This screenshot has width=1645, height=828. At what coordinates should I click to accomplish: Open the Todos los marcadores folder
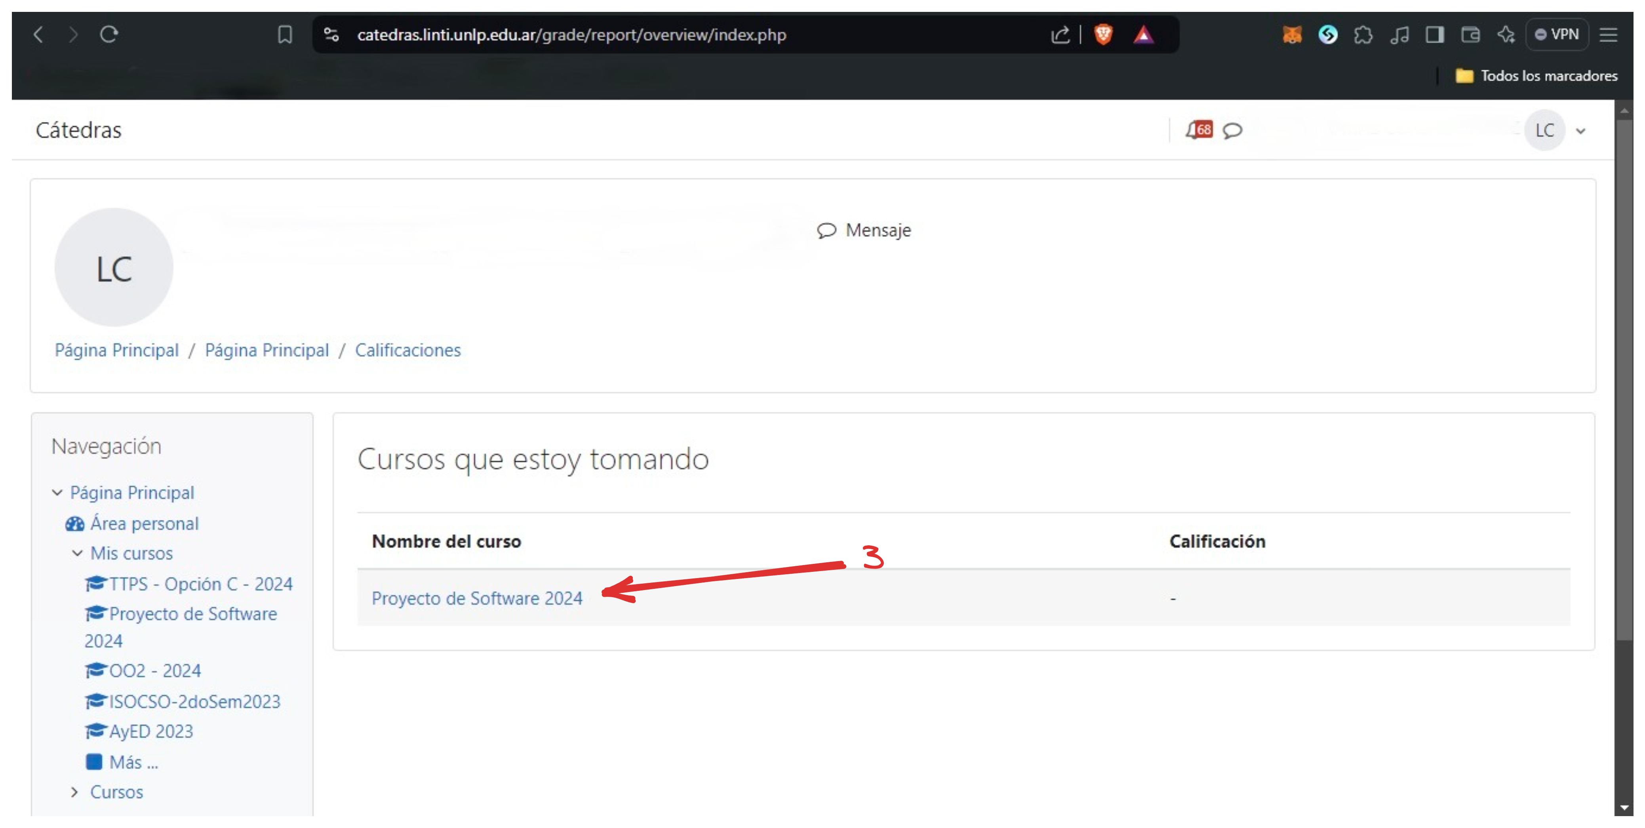(1536, 76)
